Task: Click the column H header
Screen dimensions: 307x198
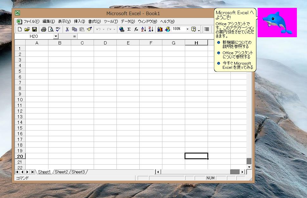Action: click(x=196, y=43)
